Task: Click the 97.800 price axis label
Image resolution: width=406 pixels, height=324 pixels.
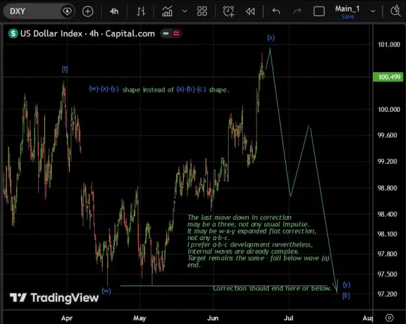Action: [x=387, y=254]
